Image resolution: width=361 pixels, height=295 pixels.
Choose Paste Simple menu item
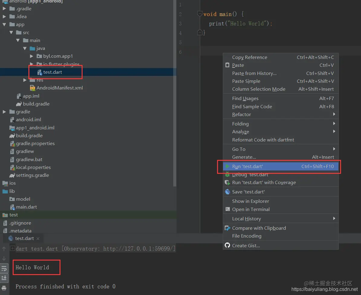pyautogui.click(x=281, y=81)
